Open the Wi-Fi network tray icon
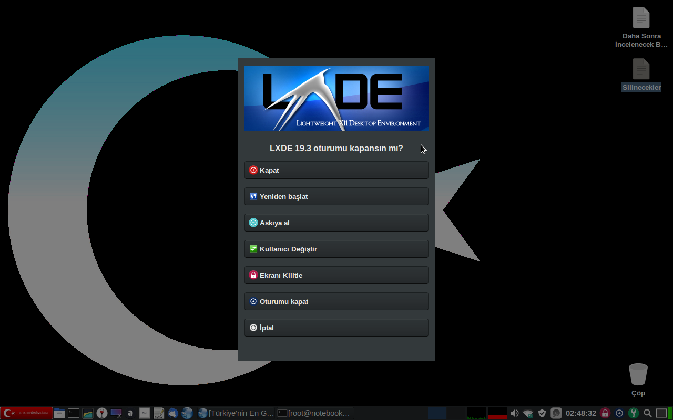Screen dimensions: 673x420 tap(528, 413)
